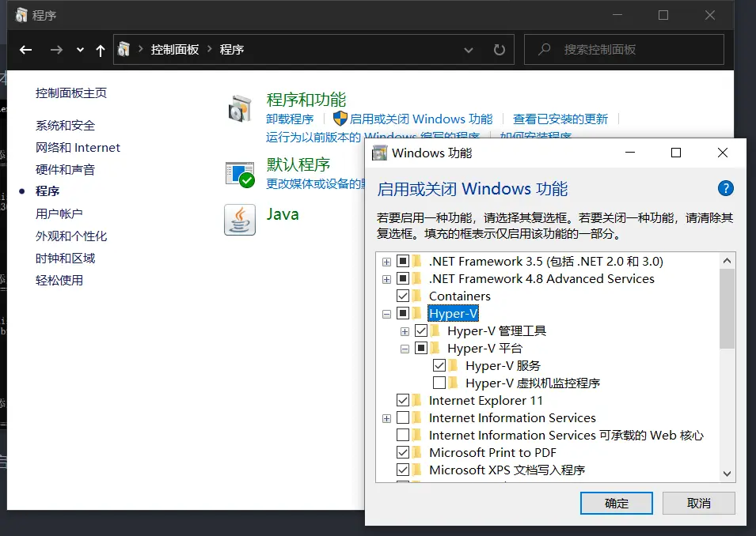Enable IIS 可承载的 Web 核心 checkbox
The image size is (756, 536).
[x=403, y=435]
